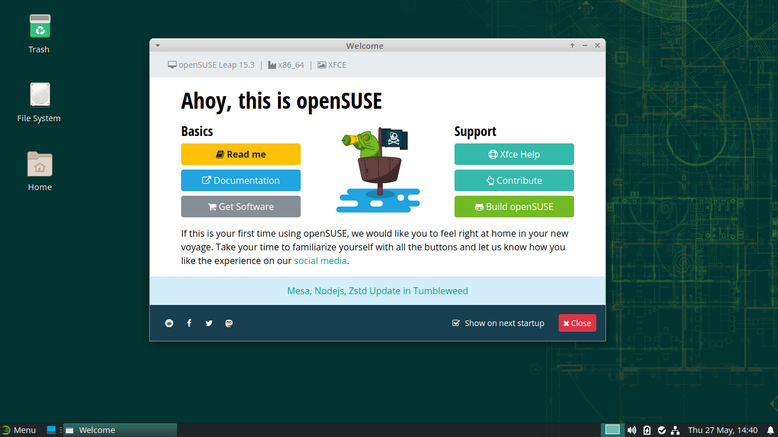The width and height of the screenshot is (778, 437).
Task: Open the Documentation button
Action: click(x=241, y=180)
